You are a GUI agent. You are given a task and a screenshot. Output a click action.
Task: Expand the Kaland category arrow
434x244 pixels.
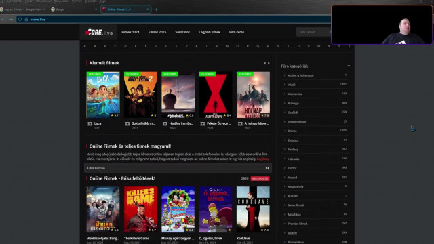(x=285, y=178)
